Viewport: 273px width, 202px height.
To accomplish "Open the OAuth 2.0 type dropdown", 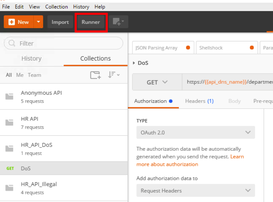I will click(x=196, y=132).
